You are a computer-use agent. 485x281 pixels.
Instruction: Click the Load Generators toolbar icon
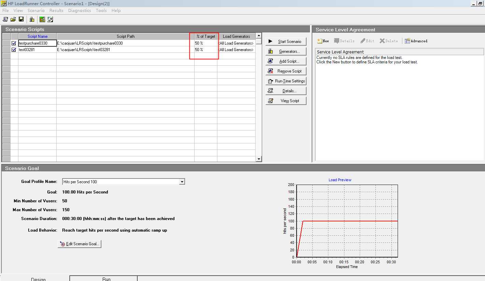pos(32,19)
